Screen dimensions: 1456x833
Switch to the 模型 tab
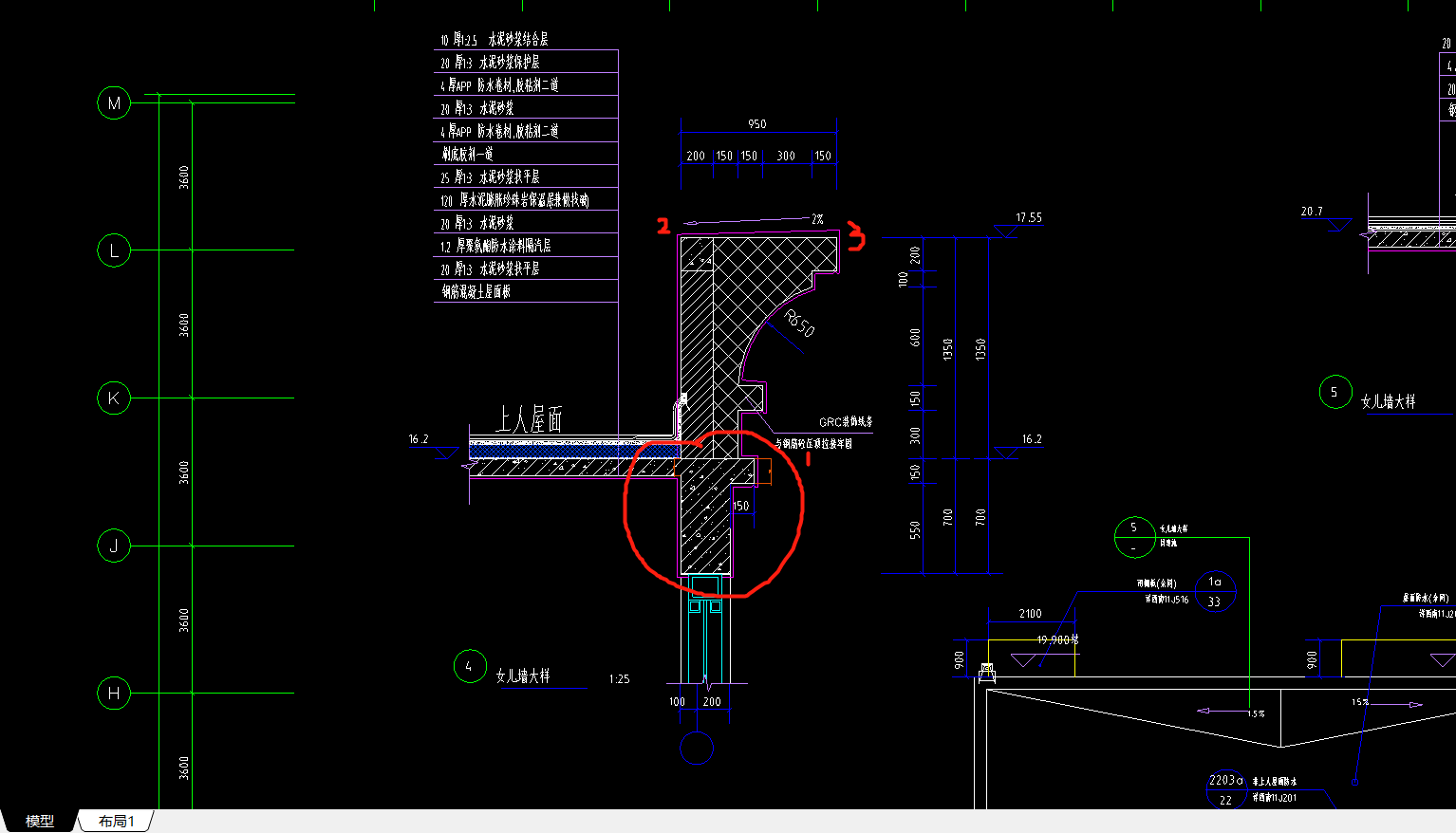pyautogui.click(x=39, y=821)
